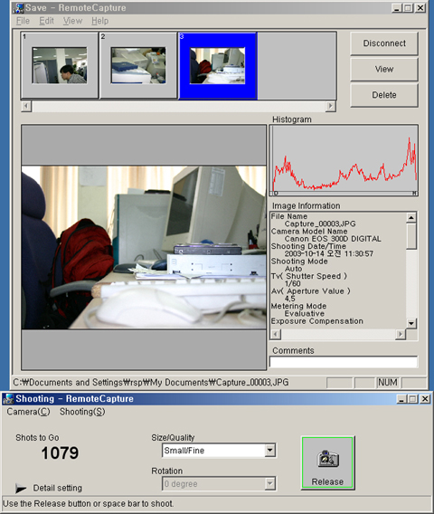Expand the Detail setting triangle
This screenshot has width=434, height=514.
[x=21, y=488]
